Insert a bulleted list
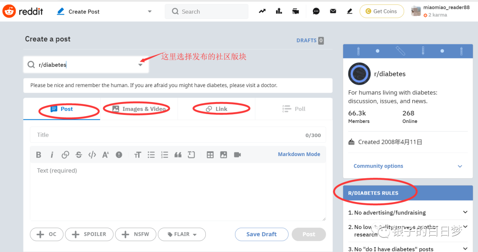The height and width of the screenshot is (252, 478). [x=151, y=155]
